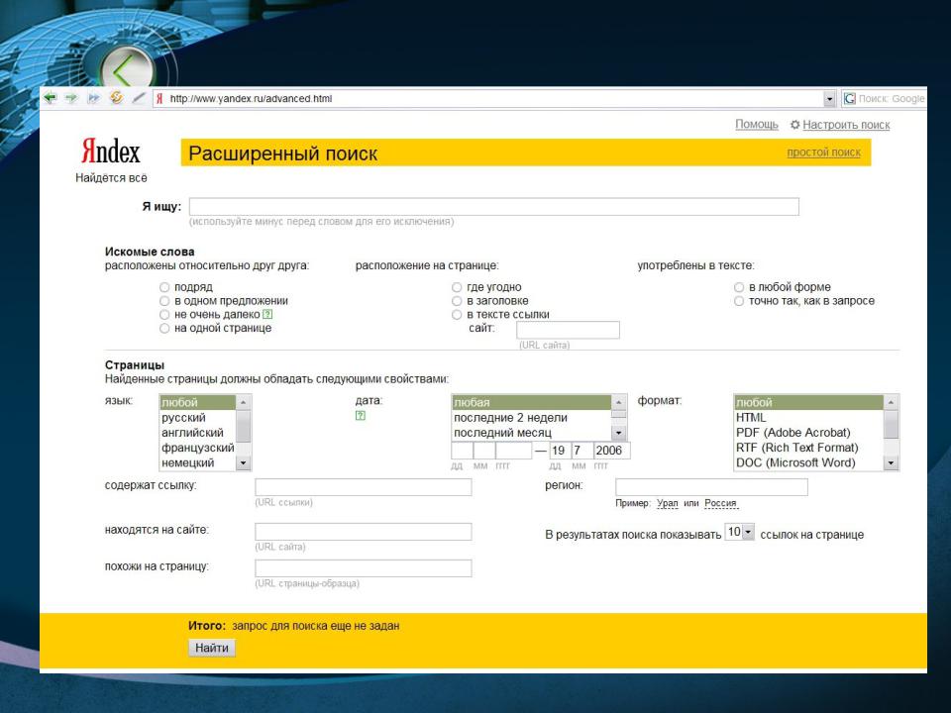Click the похожи на страницу input field
The image size is (951, 713).
[364, 568]
